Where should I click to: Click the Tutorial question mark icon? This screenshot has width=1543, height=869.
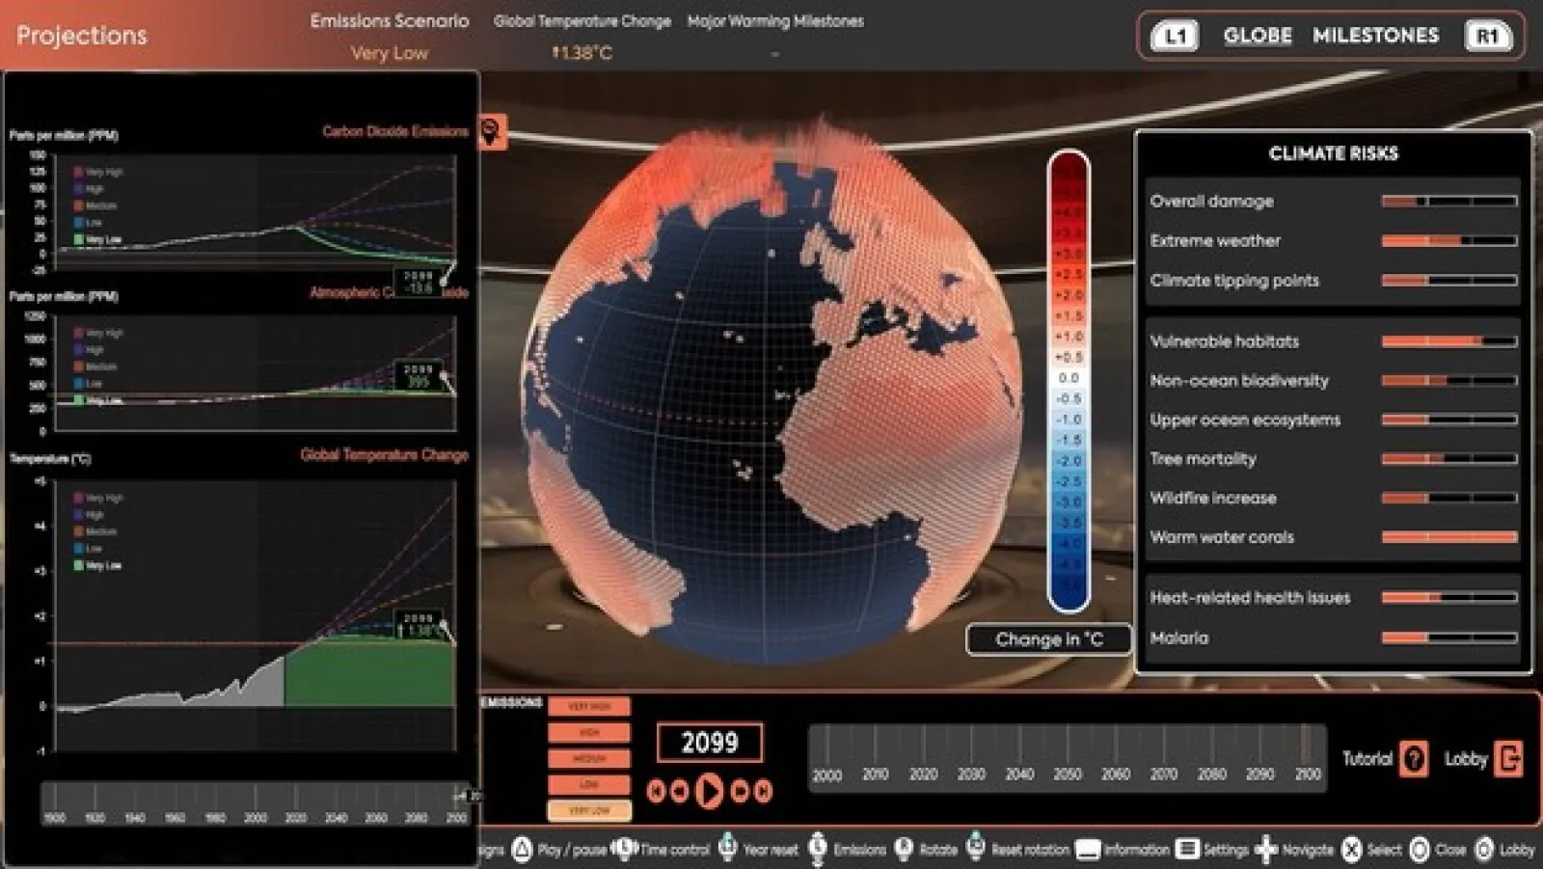[1414, 758]
